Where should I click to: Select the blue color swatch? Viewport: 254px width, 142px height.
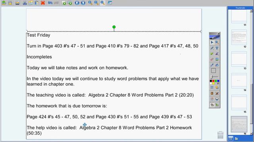click(x=218, y=81)
